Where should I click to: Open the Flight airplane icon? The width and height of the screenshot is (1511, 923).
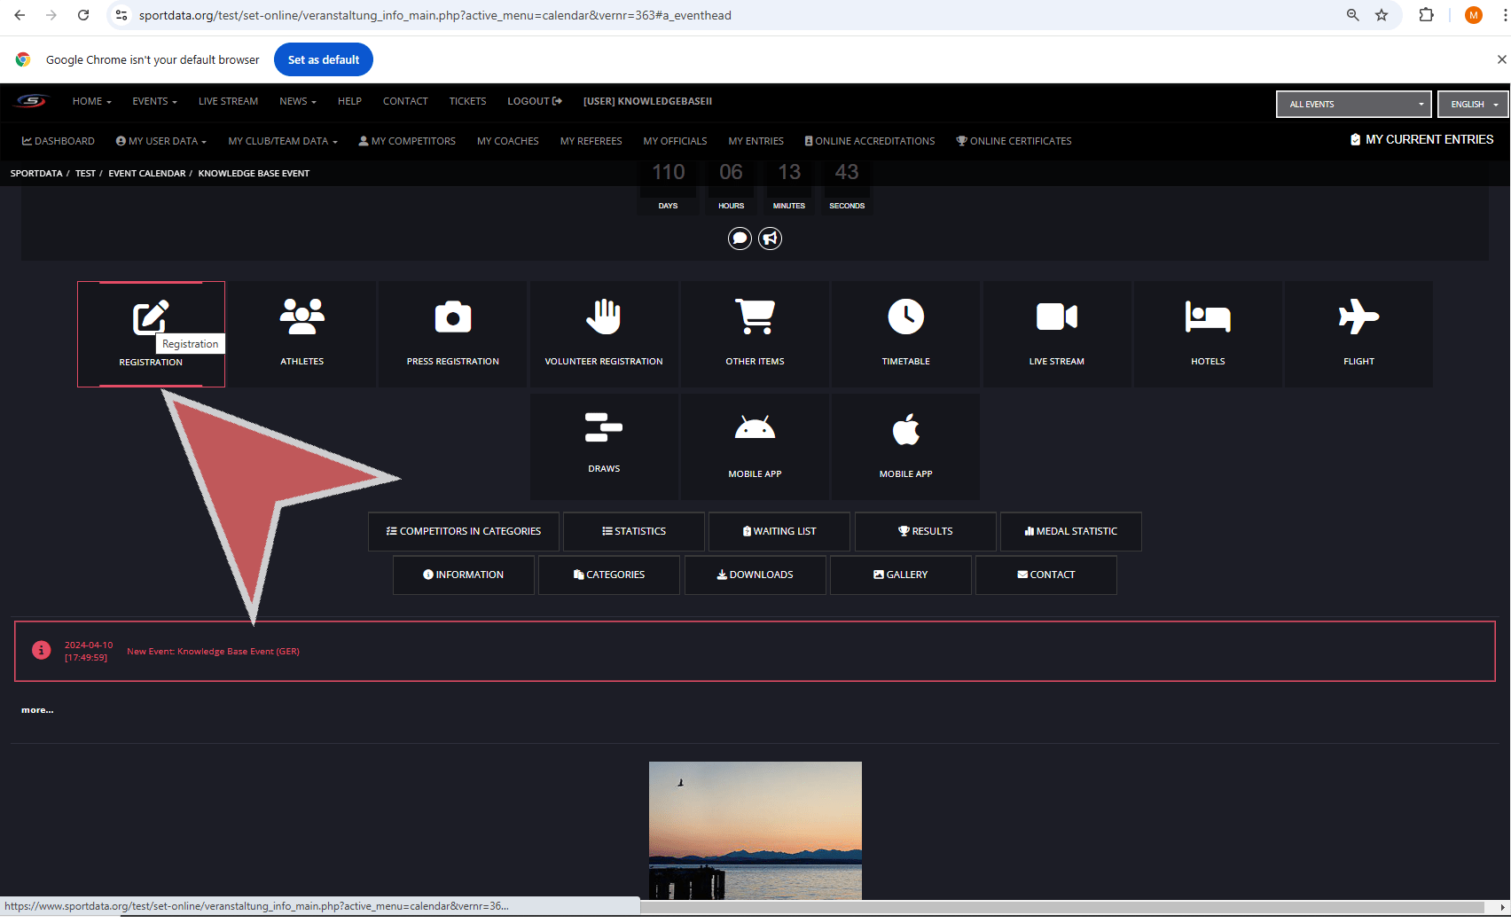(1358, 317)
